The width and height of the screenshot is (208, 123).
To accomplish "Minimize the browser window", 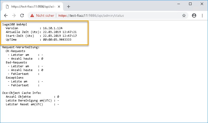I will [179, 4].
